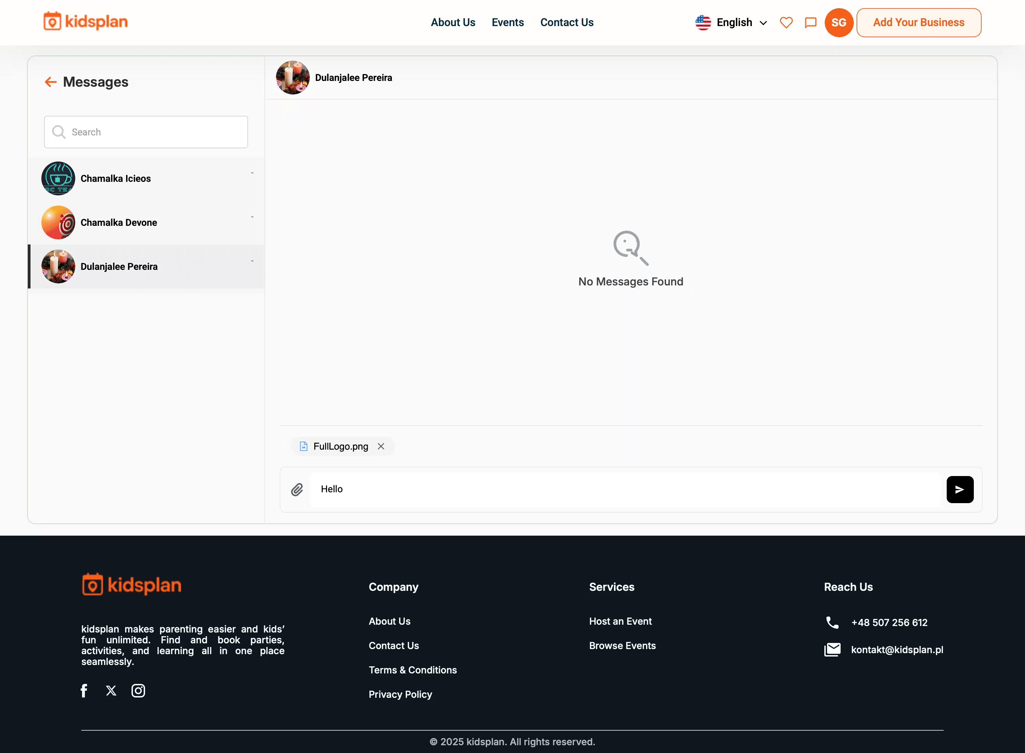Click the phone icon next to +48 507 256 612
Viewport: 1025px width, 753px height.
[x=832, y=622]
